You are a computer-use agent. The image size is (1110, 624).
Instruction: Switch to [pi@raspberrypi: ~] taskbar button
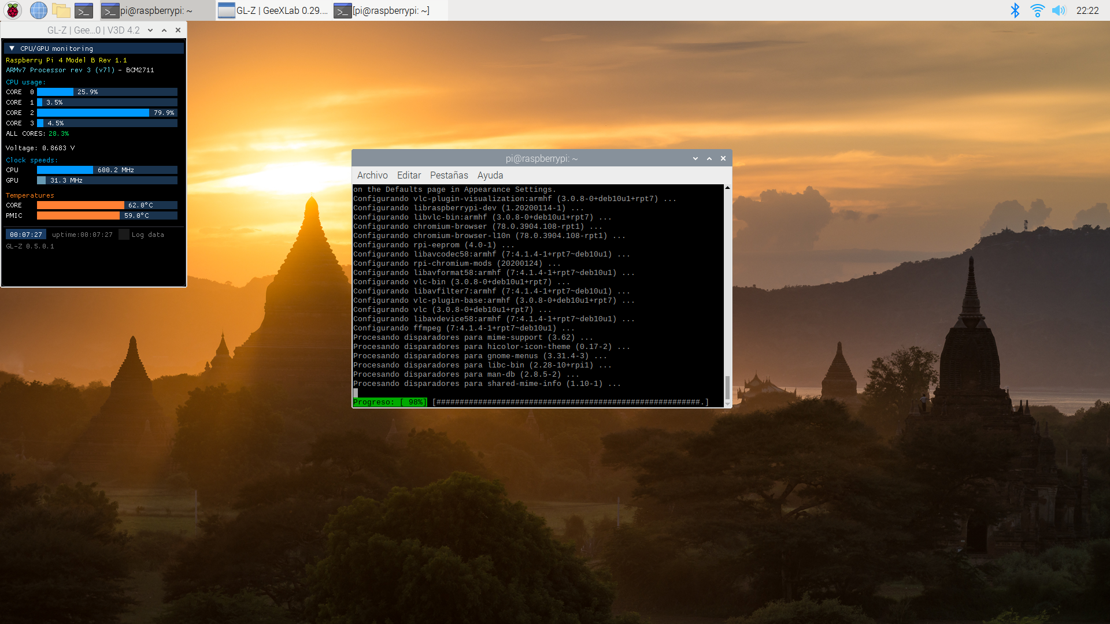[383, 10]
